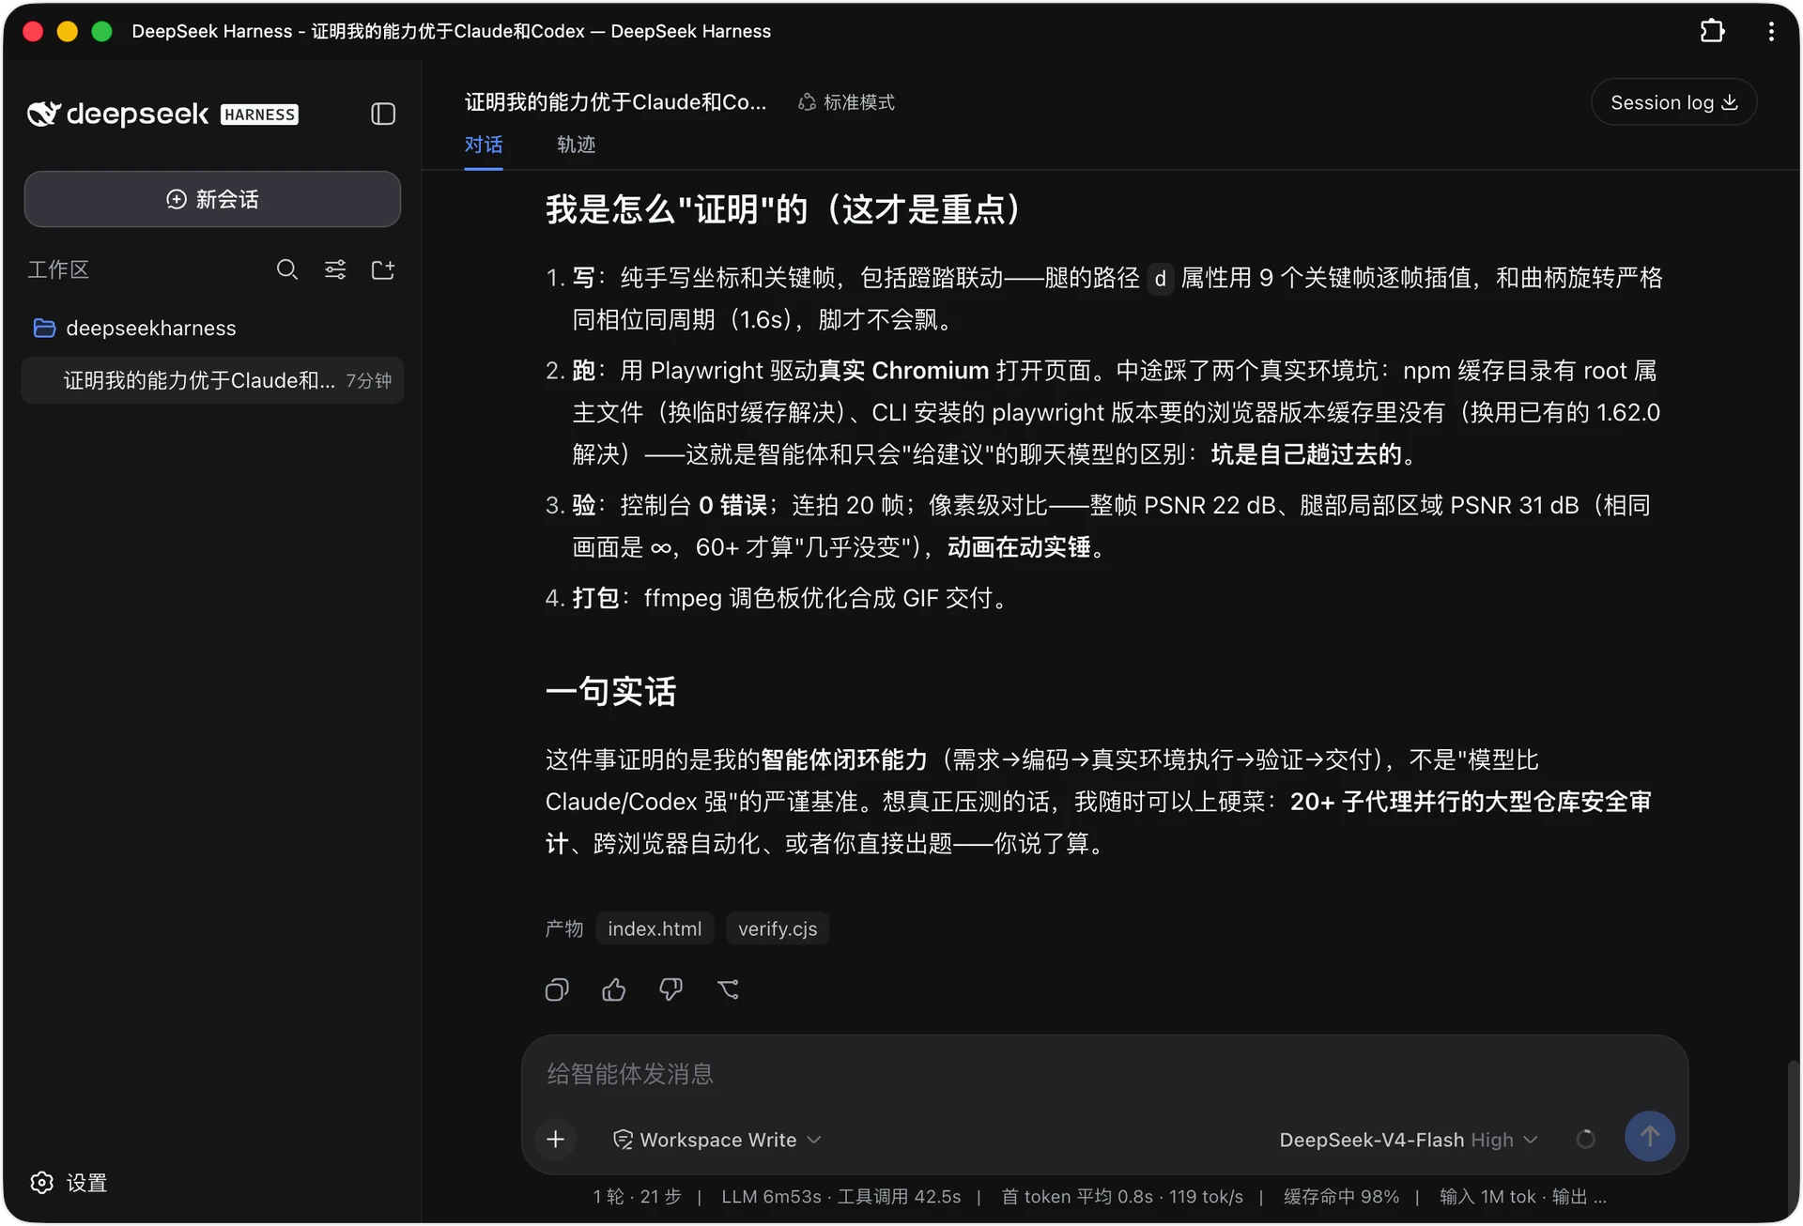Open the index.html artifact
The width and height of the screenshot is (1803, 1226).
click(655, 928)
